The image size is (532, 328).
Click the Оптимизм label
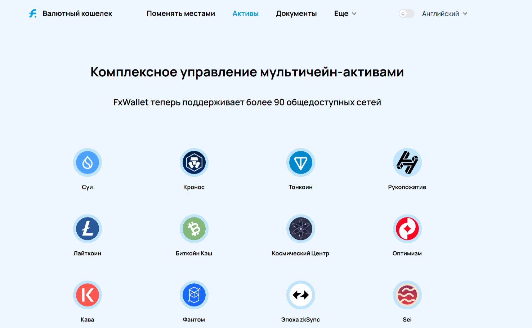(x=407, y=253)
